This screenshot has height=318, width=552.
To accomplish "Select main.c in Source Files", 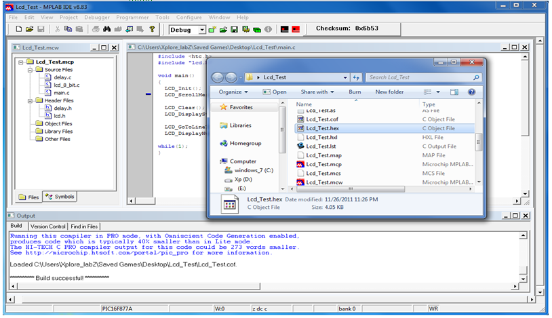I will [x=61, y=93].
